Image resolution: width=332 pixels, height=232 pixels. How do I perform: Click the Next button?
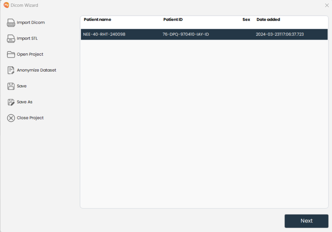(x=306, y=221)
